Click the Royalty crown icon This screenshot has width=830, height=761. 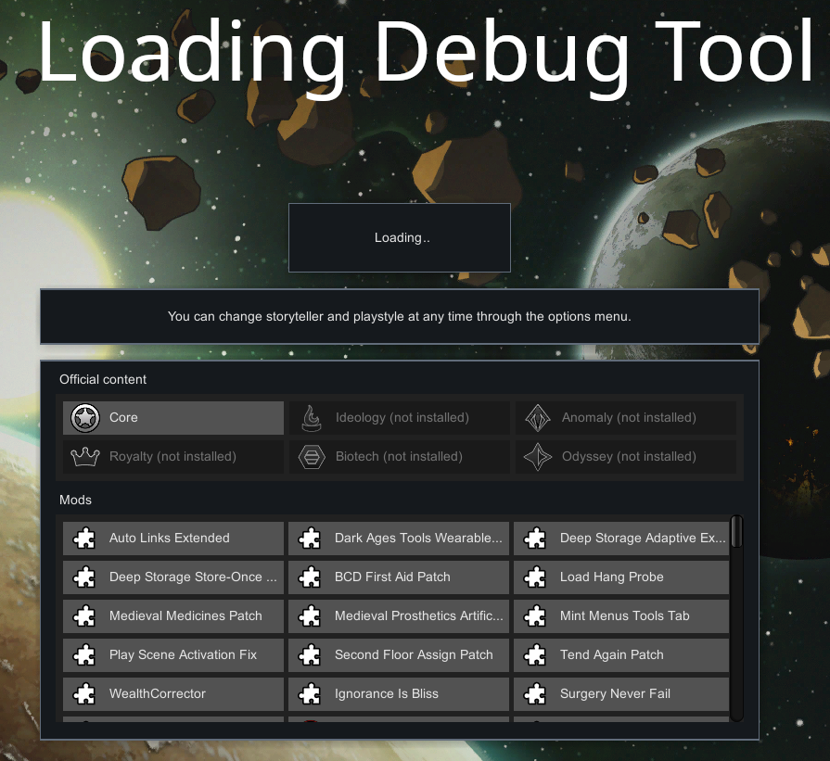point(85,457)
